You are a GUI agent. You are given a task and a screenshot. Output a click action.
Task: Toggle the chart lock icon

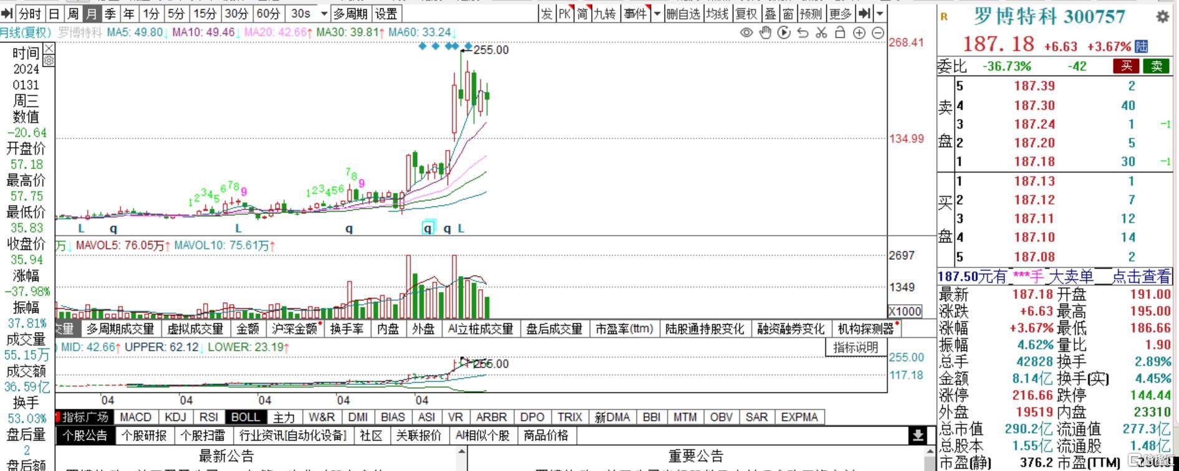[840, 32]
